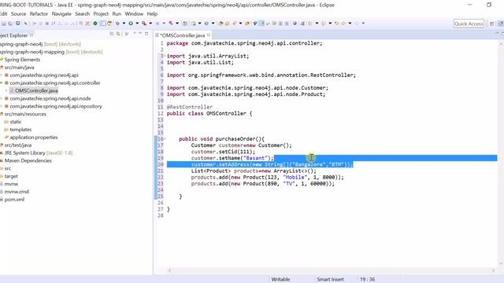Select the Project Explorer view tab
The image size is (504, 283).
(x=14, y=35)
